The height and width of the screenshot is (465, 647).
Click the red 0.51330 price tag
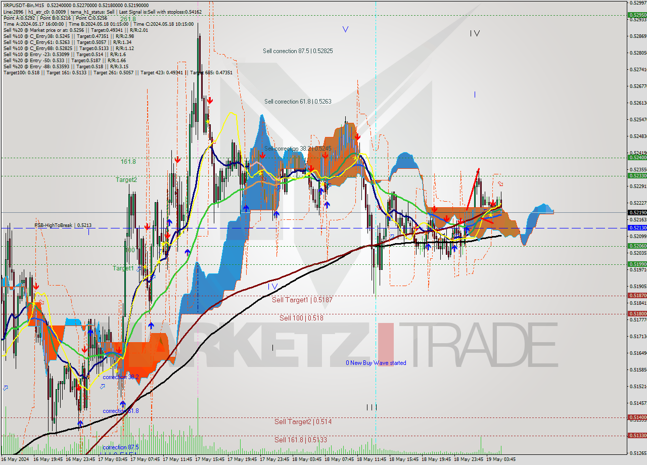point(637,436)
